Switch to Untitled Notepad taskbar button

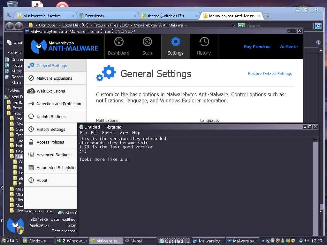174,241
